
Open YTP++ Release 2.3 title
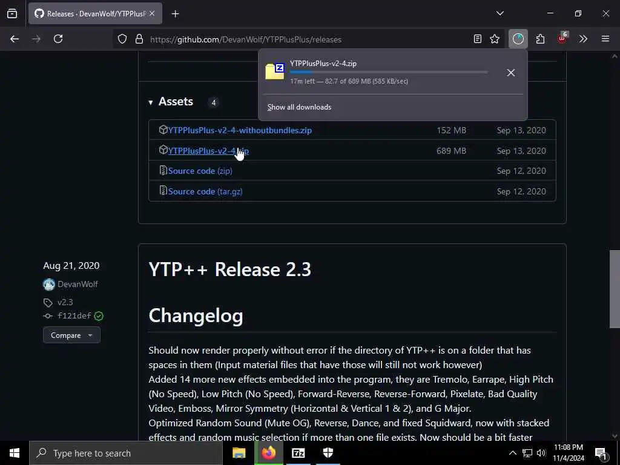click(229, 269)
